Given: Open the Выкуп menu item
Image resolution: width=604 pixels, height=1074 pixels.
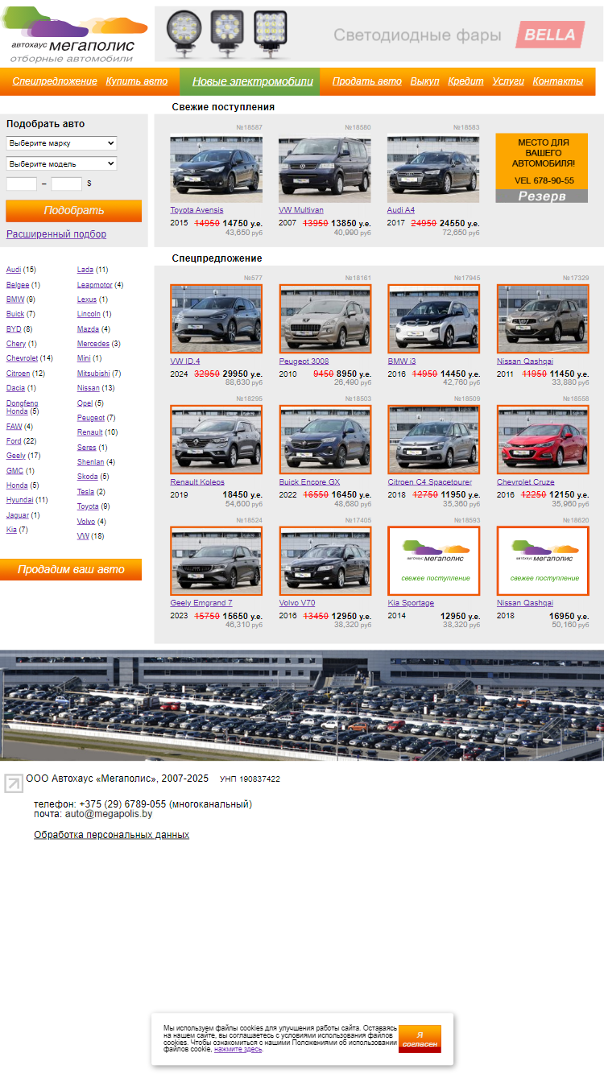Looking at the screenshot, I should [x=425, y=81].
